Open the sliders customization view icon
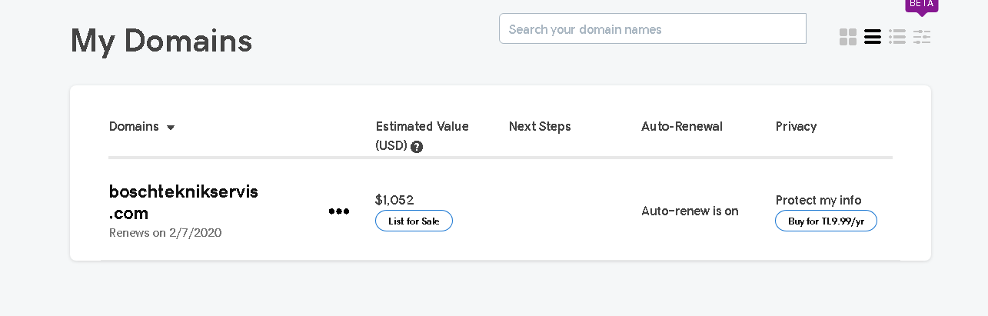 coord(922,37)
